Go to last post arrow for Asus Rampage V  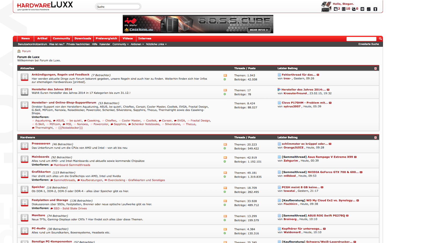[x=355, y=157]
